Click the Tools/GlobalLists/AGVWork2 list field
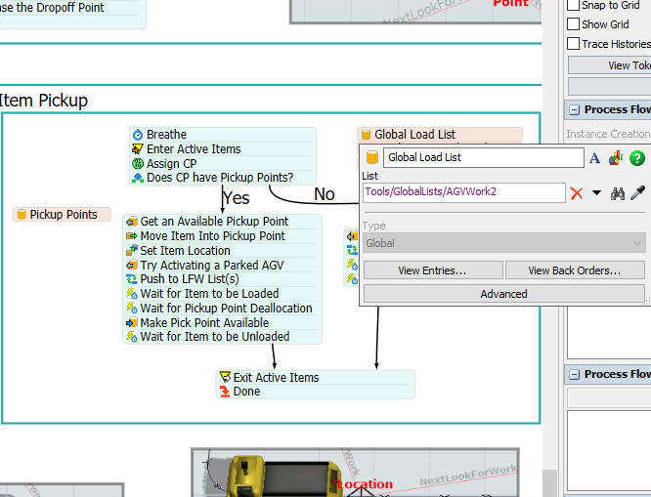Screen dimensions: 651x497 pyautogui.click(x=463, y=192)
